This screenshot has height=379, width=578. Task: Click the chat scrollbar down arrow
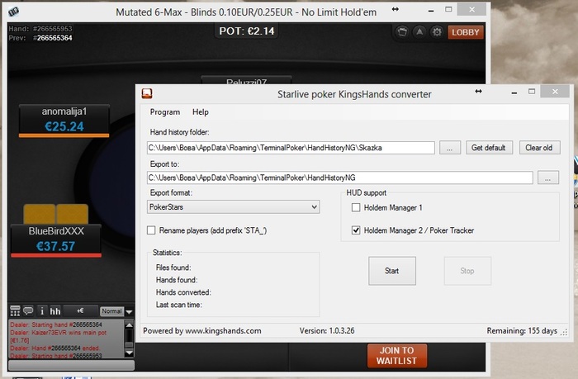pos(129,353)
